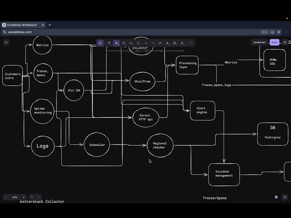
Task: Select the Scheduler circle node
Action: click(x=97, y=145)
